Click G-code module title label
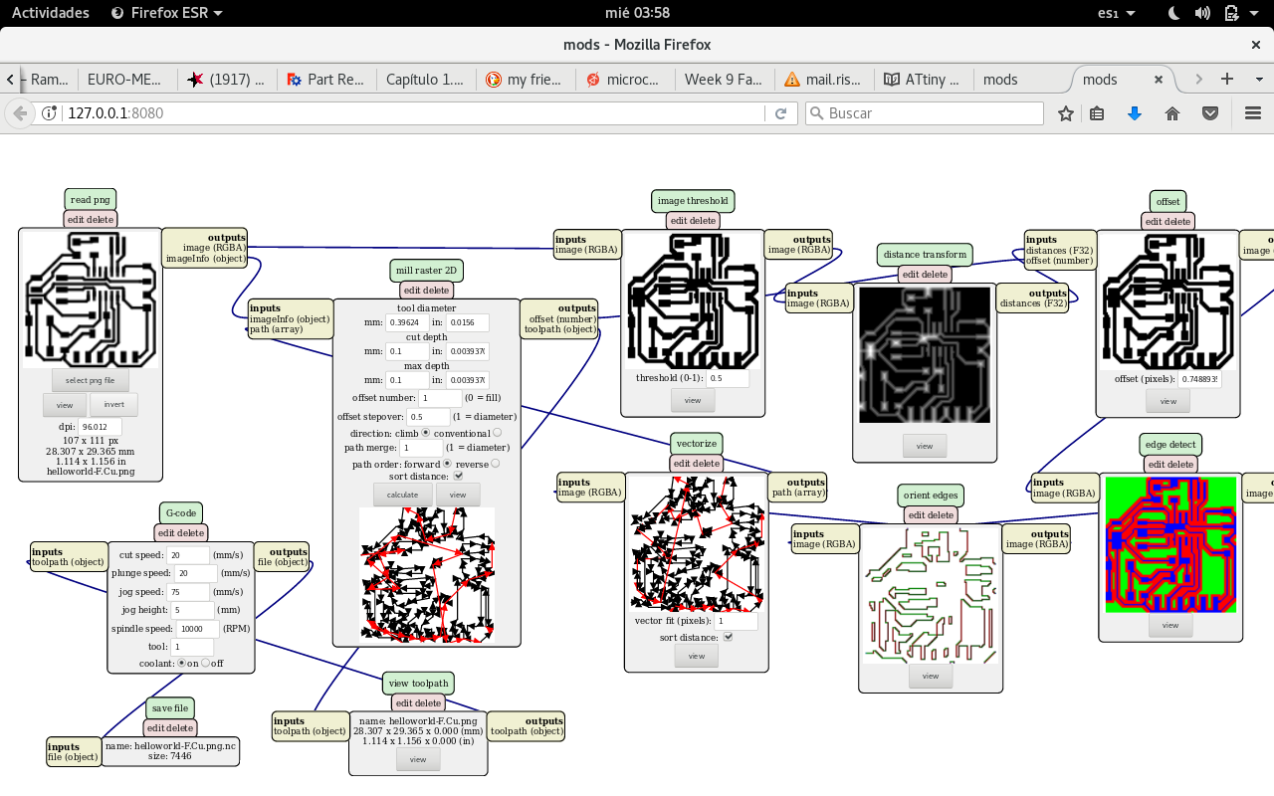This screenshot has height=796, width=1274. (x=181, y=512)
